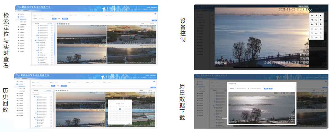Click PTZ center reset rotate icon
This screenshot has height=132, width=332.
click(x=316, y=20)
